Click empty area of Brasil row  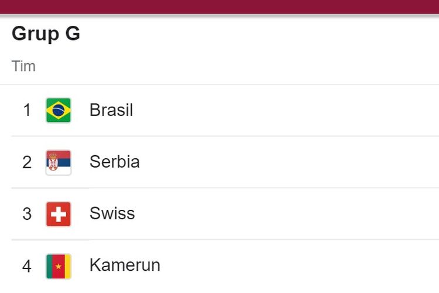(x=286, y=110)
